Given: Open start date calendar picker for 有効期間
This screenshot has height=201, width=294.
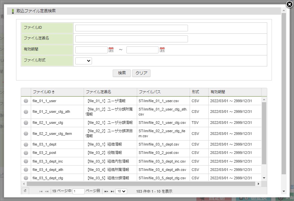Looking at the screenshot, I should pyautogui.click(x=111, y=50).
